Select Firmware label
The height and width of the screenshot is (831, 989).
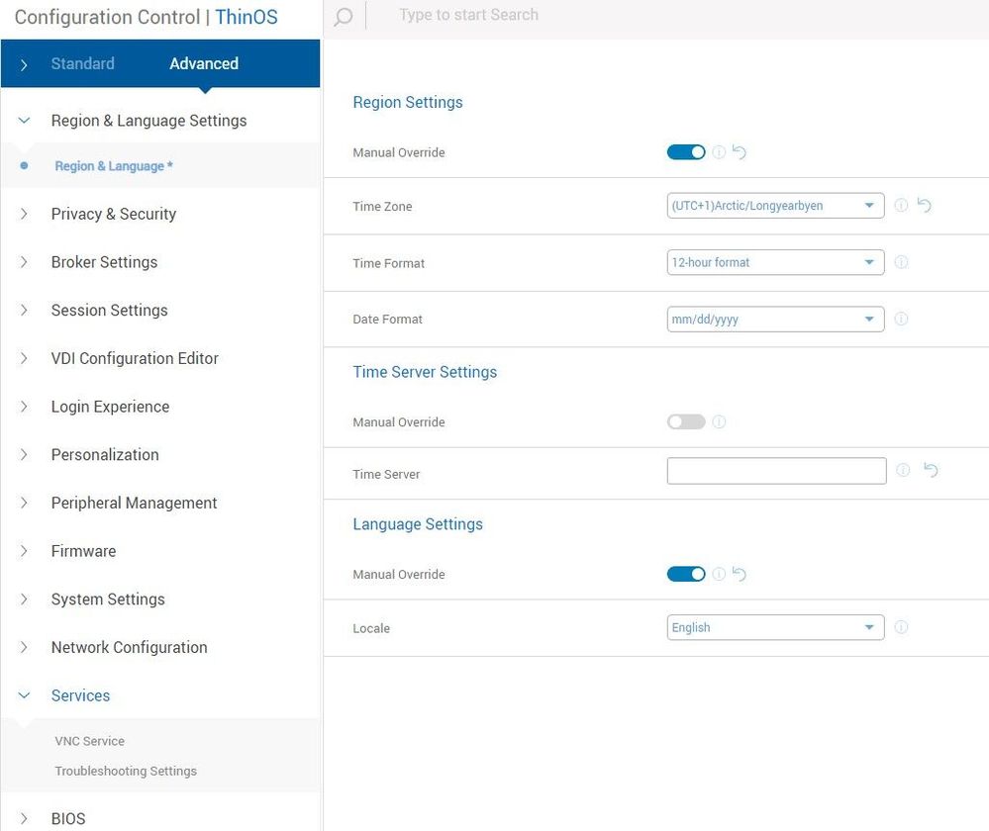pos(83,551)
